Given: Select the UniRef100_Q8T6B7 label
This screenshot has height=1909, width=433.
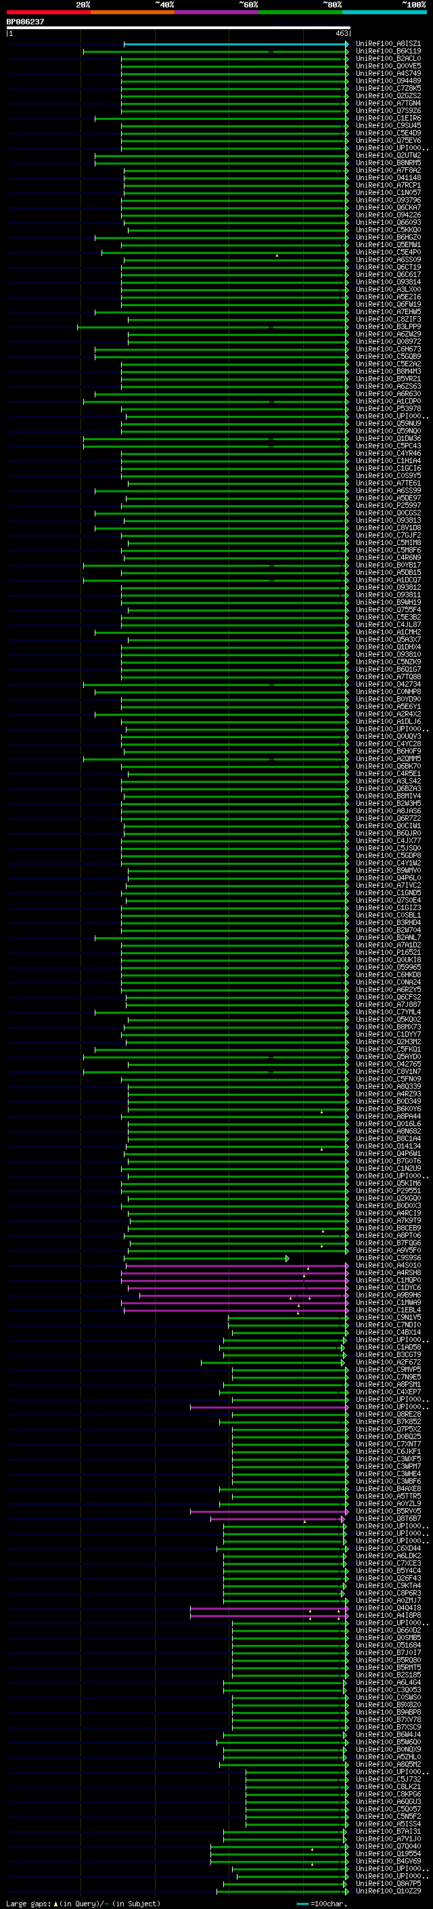Looking at the screenshot, I should click(x=388, y=1518).
